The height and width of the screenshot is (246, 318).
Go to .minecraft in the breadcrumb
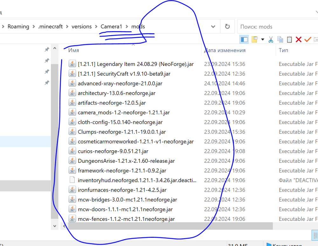[x=50, y=27]
